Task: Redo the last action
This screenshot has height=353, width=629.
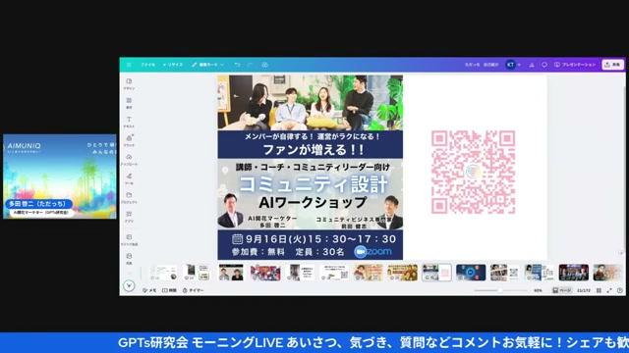Action: pos(250,65)
